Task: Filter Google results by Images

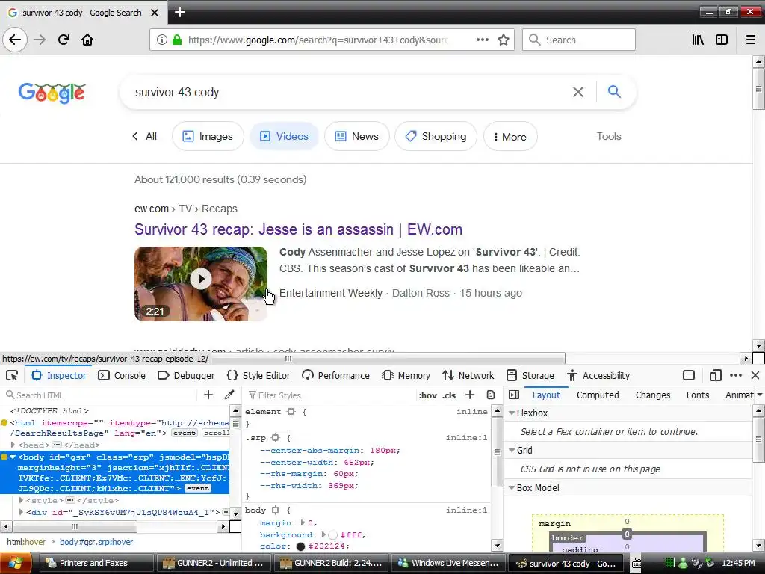Action: point(208,136)
